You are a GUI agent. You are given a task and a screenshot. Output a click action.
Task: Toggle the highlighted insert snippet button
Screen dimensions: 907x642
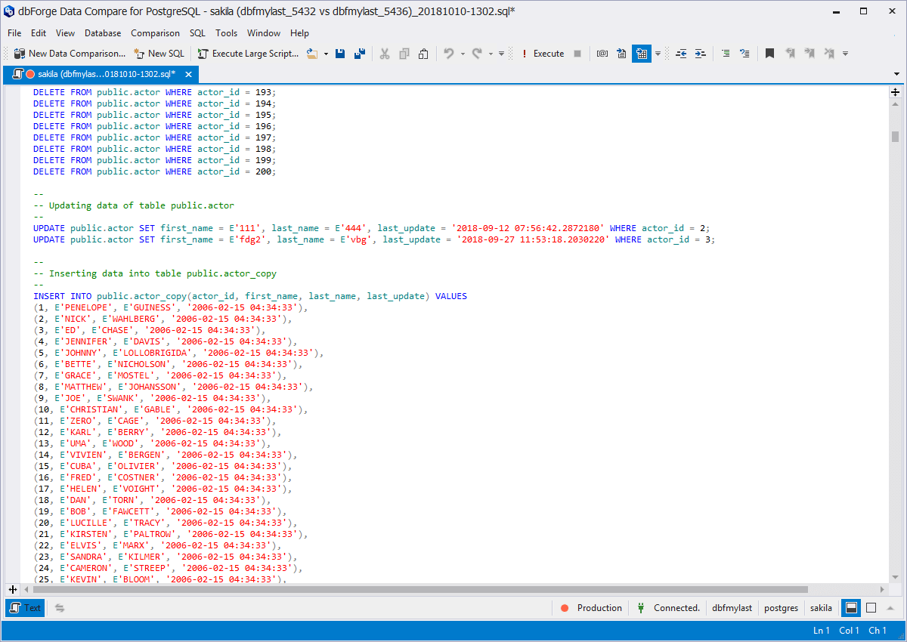[x=641, y=53]
